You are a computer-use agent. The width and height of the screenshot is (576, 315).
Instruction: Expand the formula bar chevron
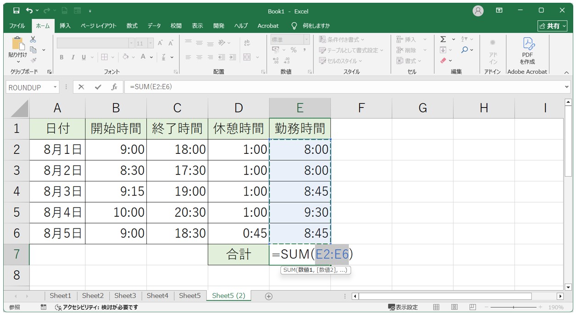point(567,87)
